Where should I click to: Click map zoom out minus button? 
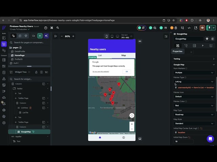(x=132, y=129)
